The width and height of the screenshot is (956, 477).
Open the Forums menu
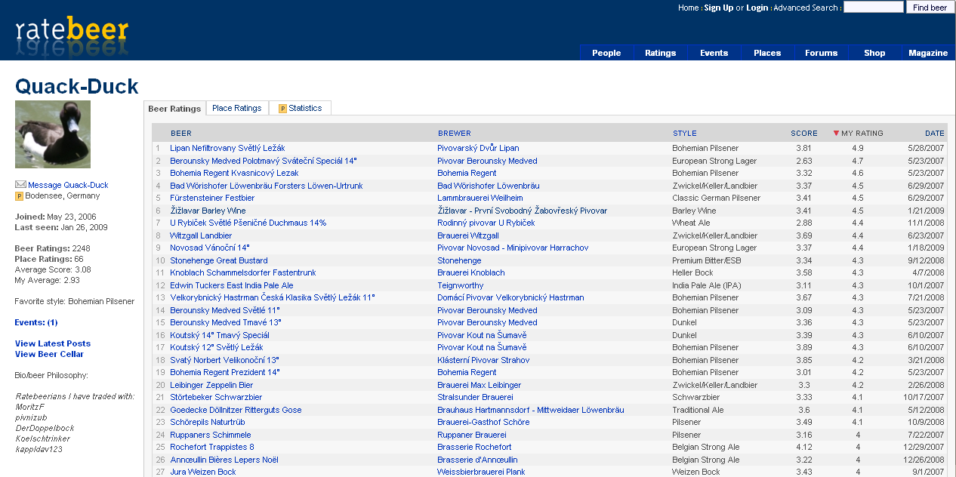tap(821, 53)
